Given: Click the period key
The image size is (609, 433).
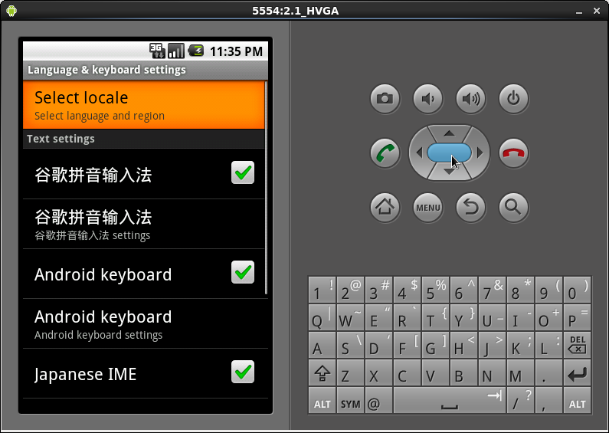Looking at the screenshot, I should (548, 372).
